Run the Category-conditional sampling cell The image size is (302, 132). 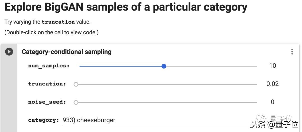pyautogui.click(x=9, y=52)
